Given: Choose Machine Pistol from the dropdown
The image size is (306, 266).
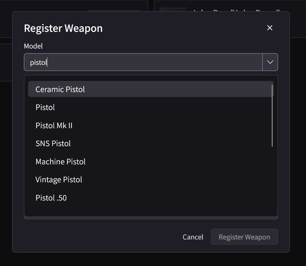Looking at the screenshot, I should (x=61, y=162).
